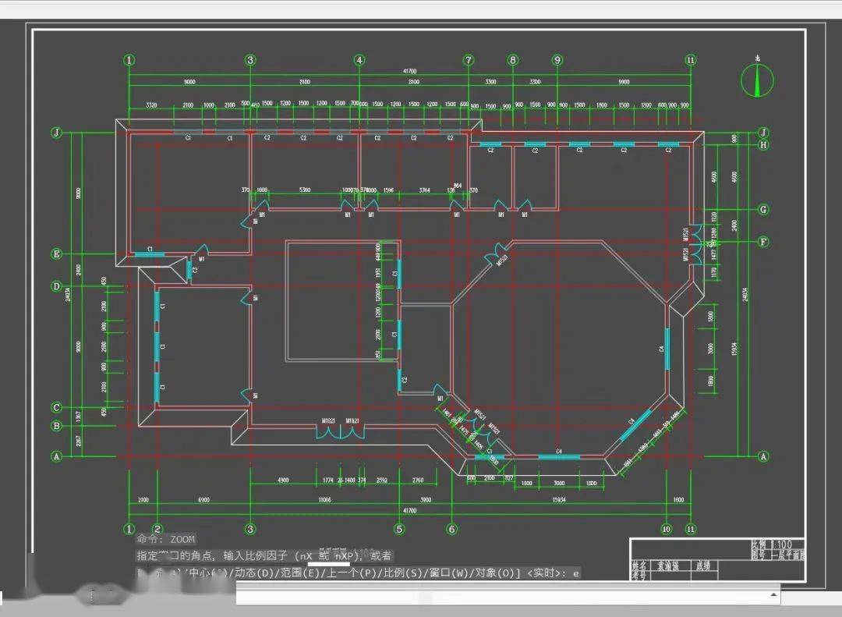Select axis bubble 7 on top row
Viewport: 842px width, 617px height.
coord(468,60)
